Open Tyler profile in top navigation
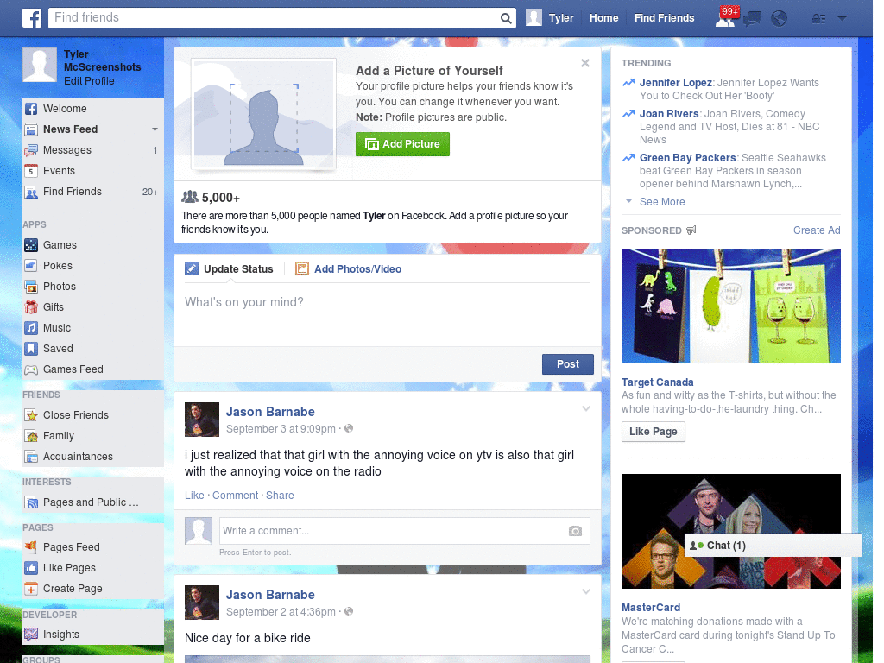The width and height of the screenshot is (884, 663). pyautogui.click(x=550, y=18)
